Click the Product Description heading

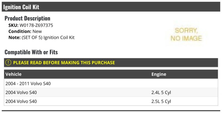(27, 18)
